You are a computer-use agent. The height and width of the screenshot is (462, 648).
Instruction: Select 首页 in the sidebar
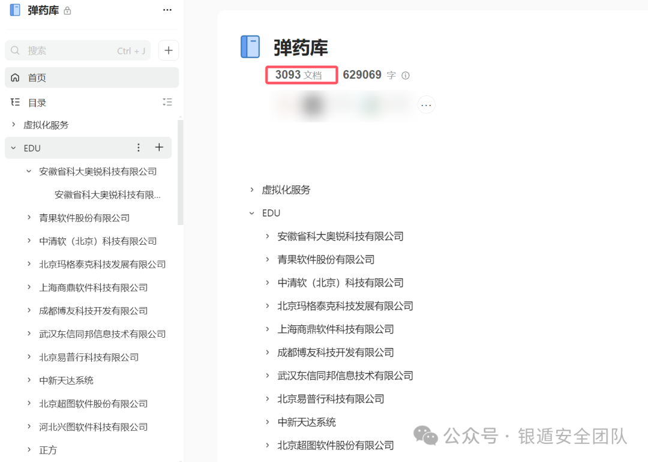[x=92, y=77]
